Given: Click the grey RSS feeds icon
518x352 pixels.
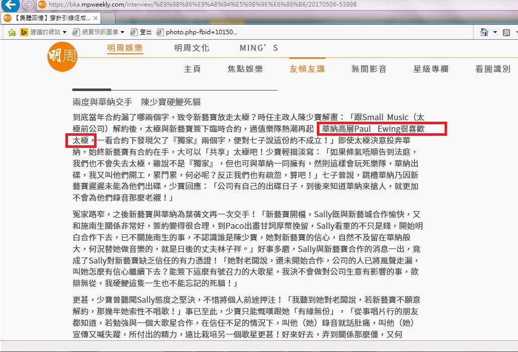Looking at the screenshot, I should coord(506,32).
